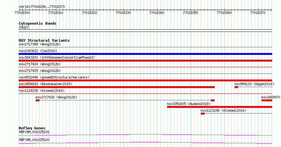Click the small red nsv954133 block
This screenshot has height=147, width=281.
(236, 87)
